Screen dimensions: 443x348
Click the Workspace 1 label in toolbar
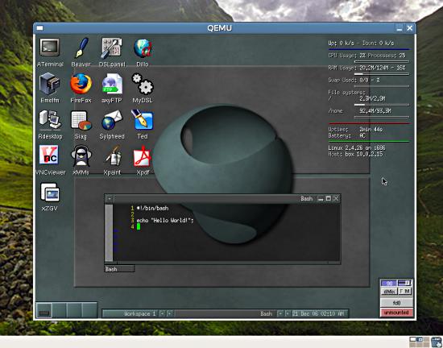click(140, 314)
